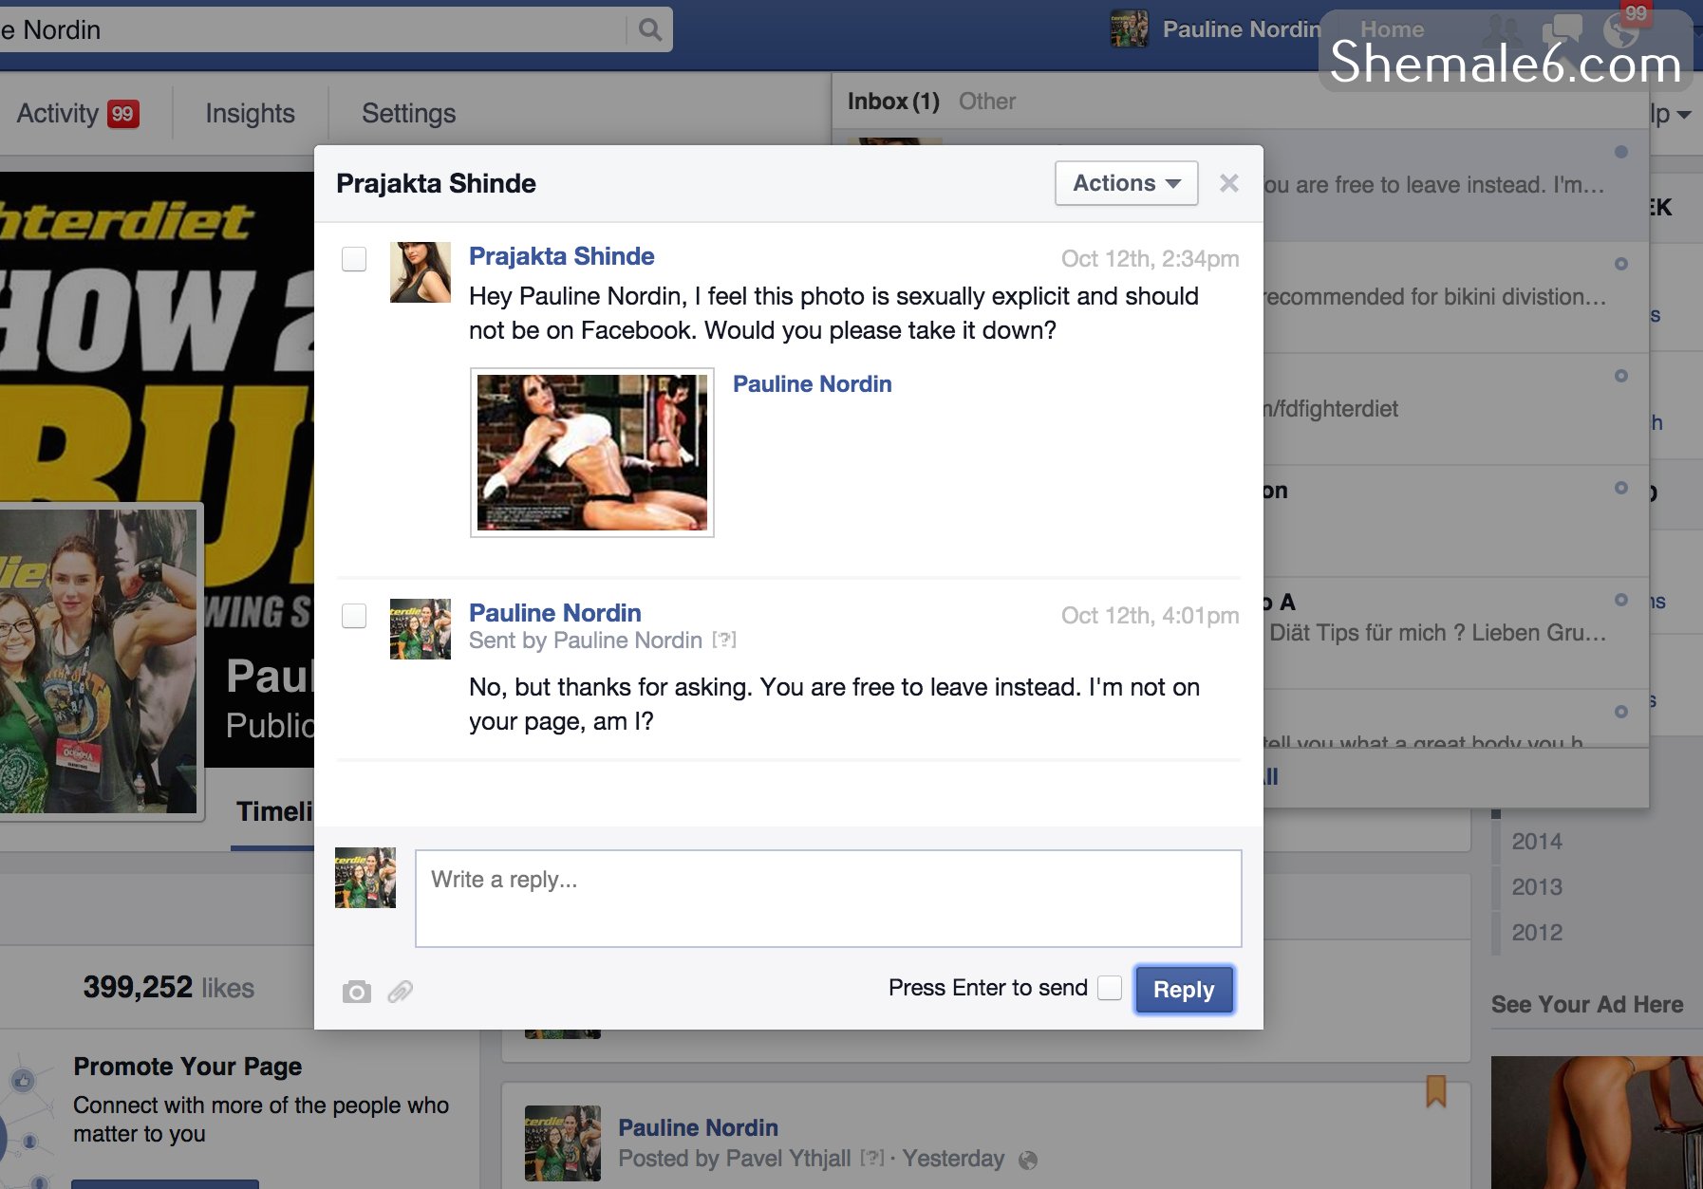Toggle read dot on bikini division message

[1621, 264]
